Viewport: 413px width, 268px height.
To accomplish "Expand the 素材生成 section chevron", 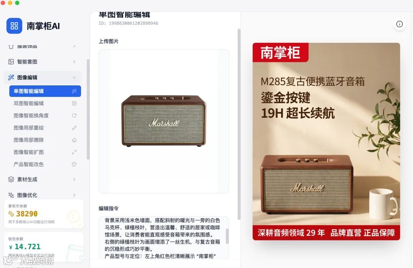I will pyautogui.click(x=74, y=180).
